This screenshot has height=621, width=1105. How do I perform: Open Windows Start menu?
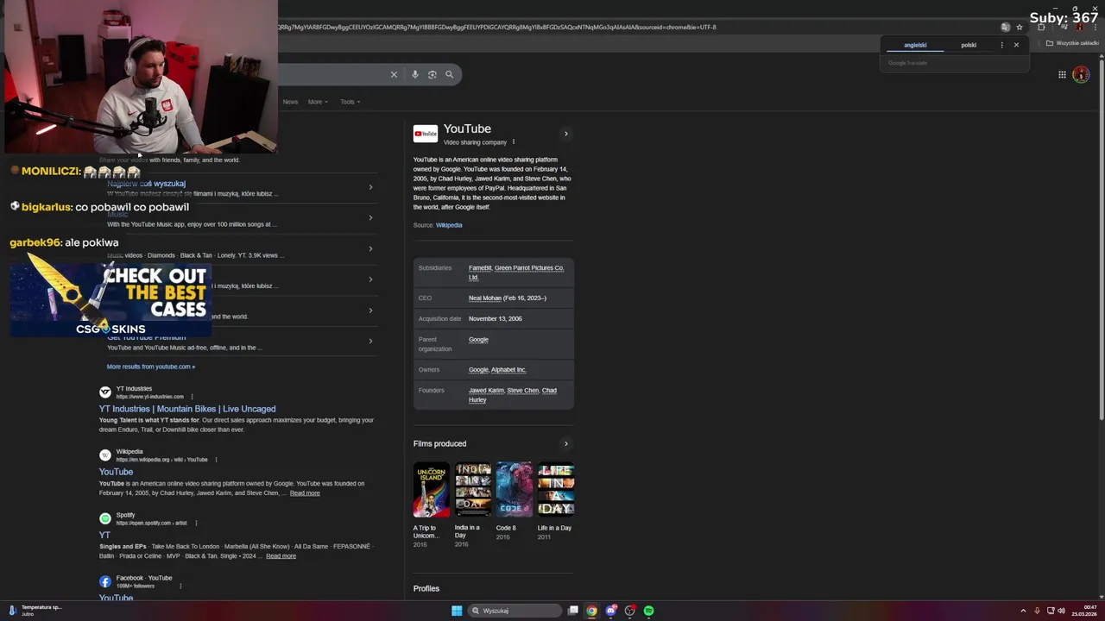(457, 611)
